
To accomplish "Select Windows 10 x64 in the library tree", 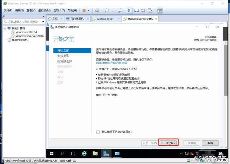I will 26,32.
